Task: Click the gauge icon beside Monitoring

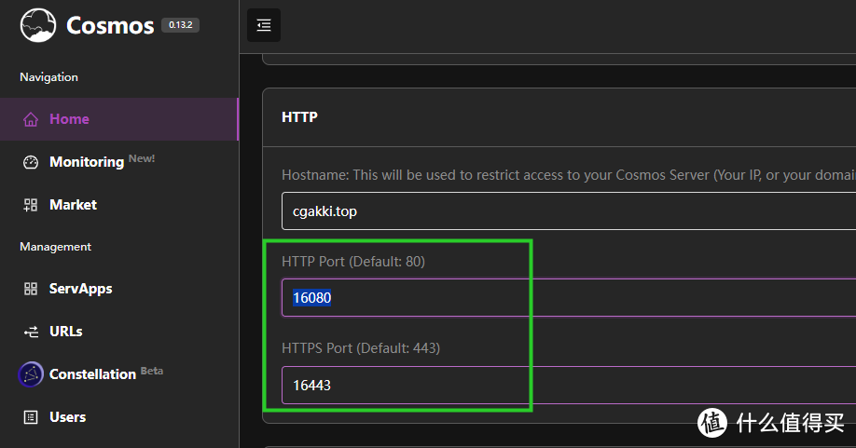Action: click(x=31, y=162)
